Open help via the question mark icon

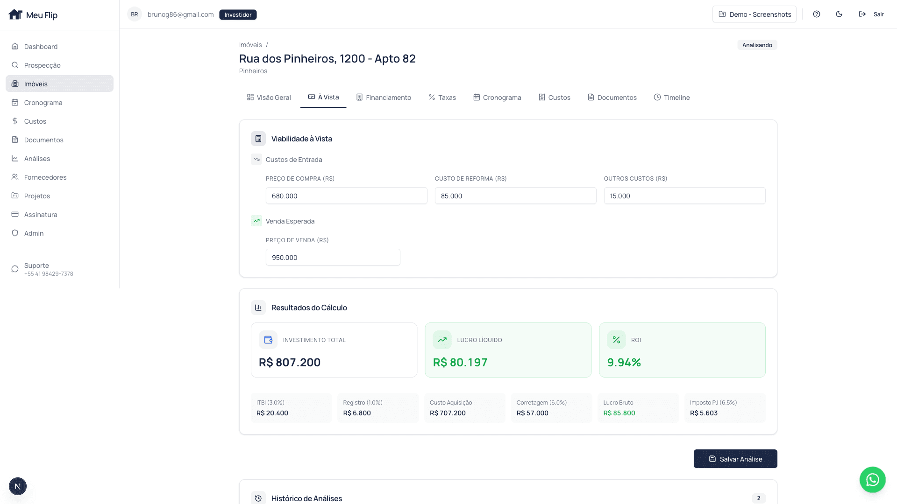pyautogui.click(x=817, y=14)
